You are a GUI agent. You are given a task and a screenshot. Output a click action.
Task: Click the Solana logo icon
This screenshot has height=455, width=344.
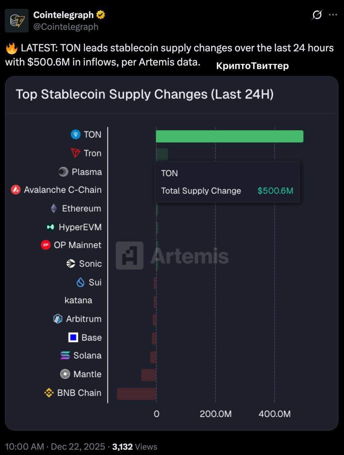65,355
